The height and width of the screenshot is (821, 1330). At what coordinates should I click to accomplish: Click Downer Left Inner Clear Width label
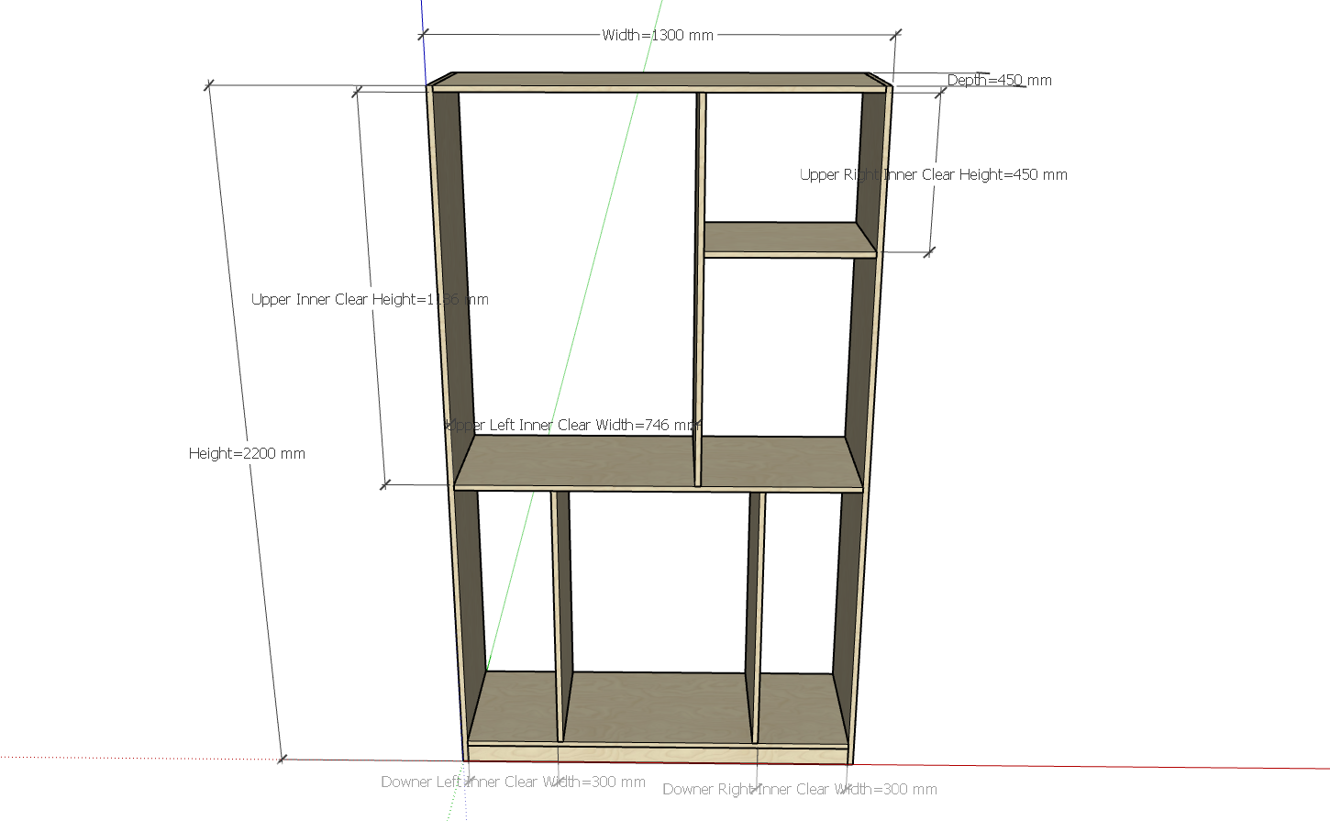[x=513, y=782]
